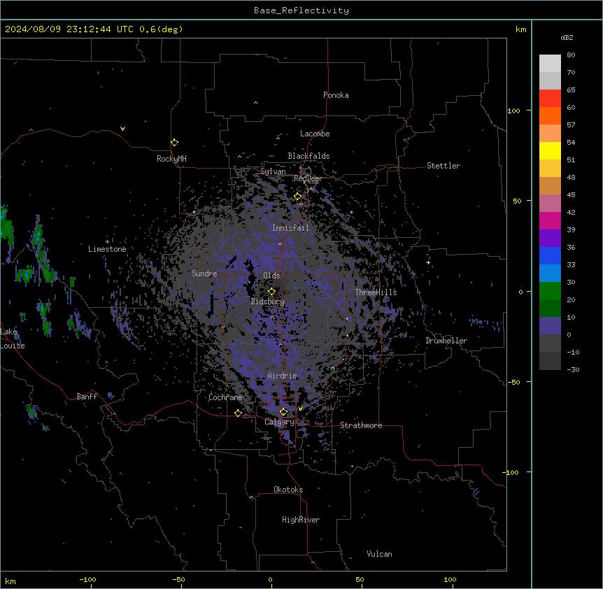This screenshot has height=589, width=603.
Task: Click the Didsbury town label
Action: coord(267,301)
